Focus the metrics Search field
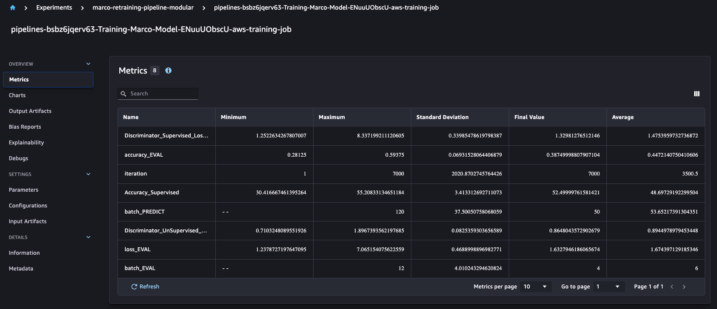The image size is (717, 309). point(162,94)
